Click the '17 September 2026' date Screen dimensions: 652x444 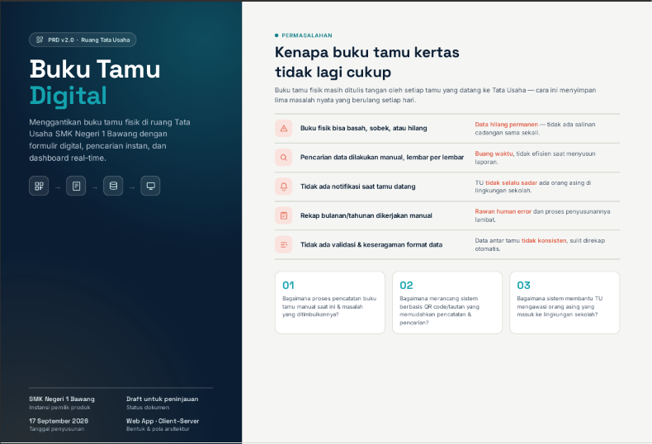tap(59, 421)
